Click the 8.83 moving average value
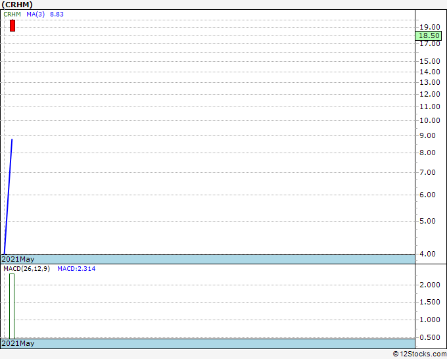 (x=57, y=14)
